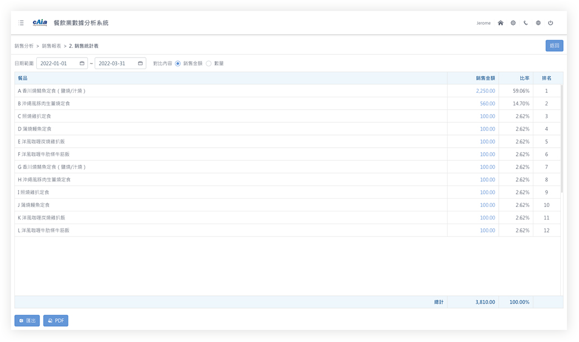Click 2. 銷售統計表 breadcrumb
Screen dimensions: 579x342
pos(84,46)
